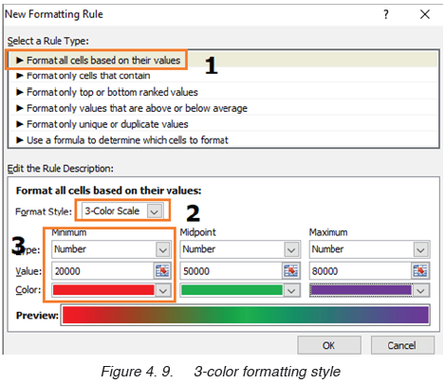Click the green Midpoint color swatch
Screen dimensions: 445x384
click(232, 290)
